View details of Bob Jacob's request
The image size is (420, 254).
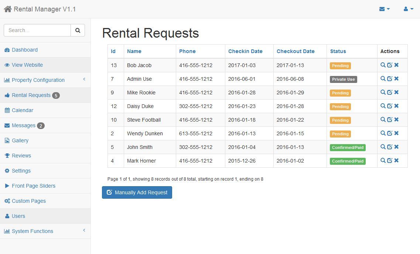click(383, 65)
